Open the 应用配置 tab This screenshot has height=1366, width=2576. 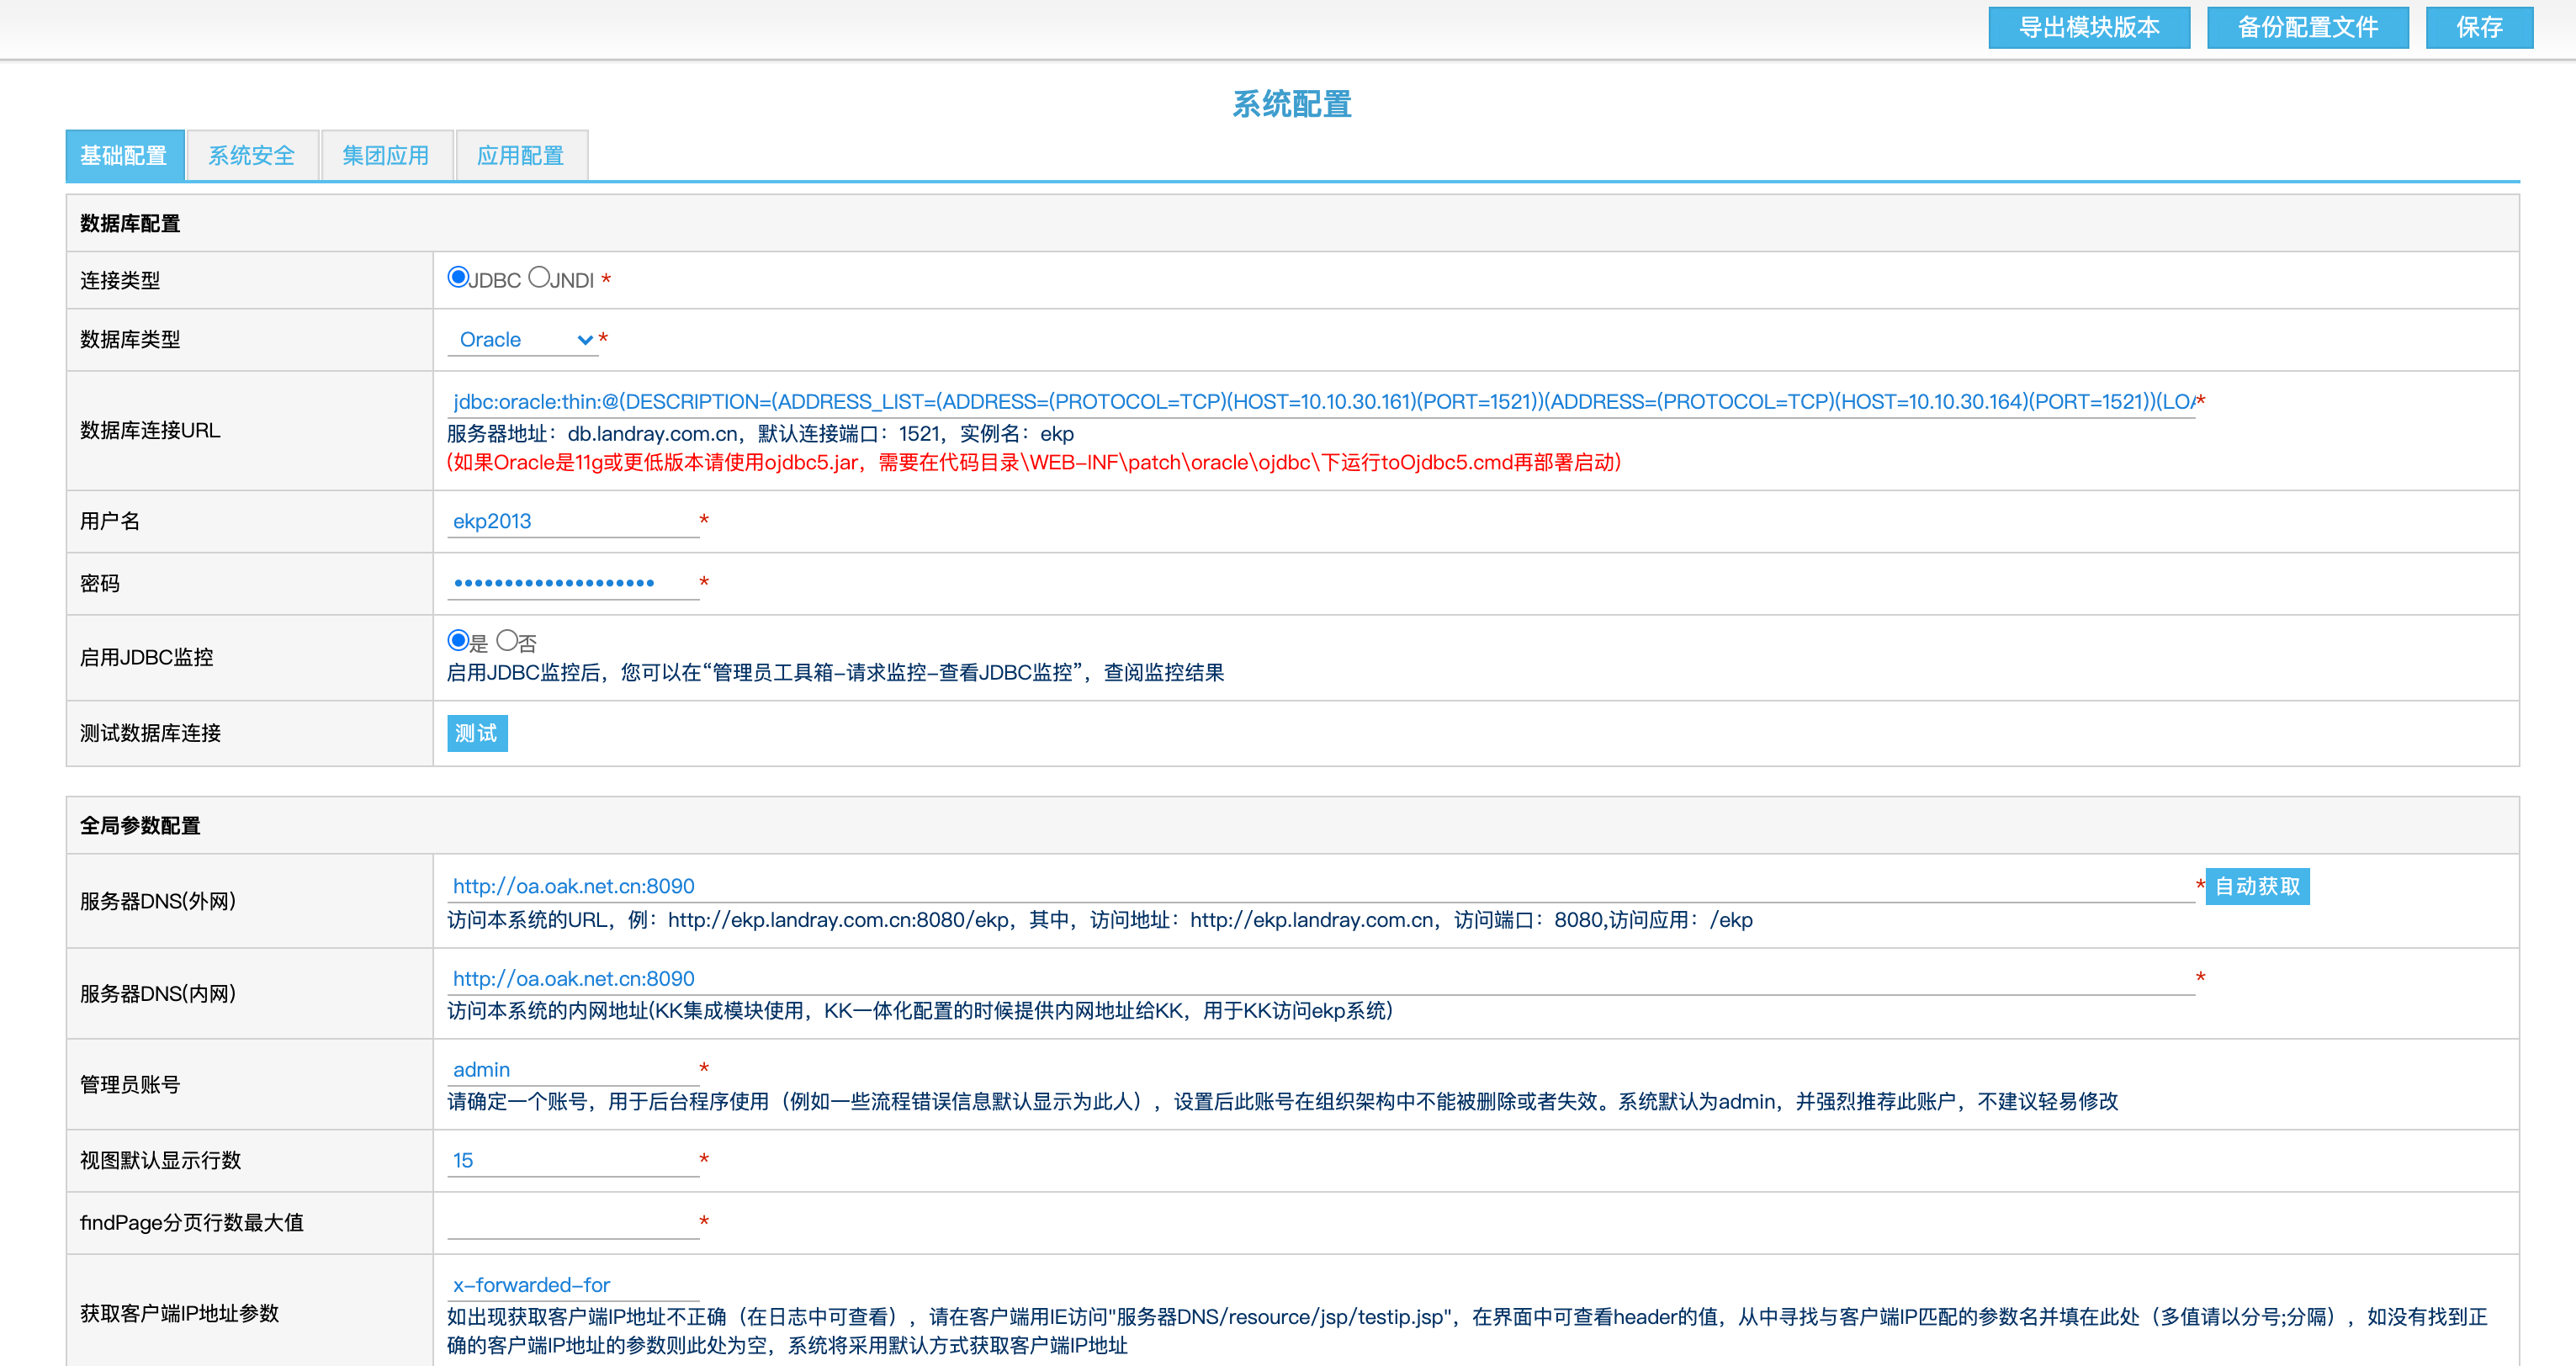[521, 155]
